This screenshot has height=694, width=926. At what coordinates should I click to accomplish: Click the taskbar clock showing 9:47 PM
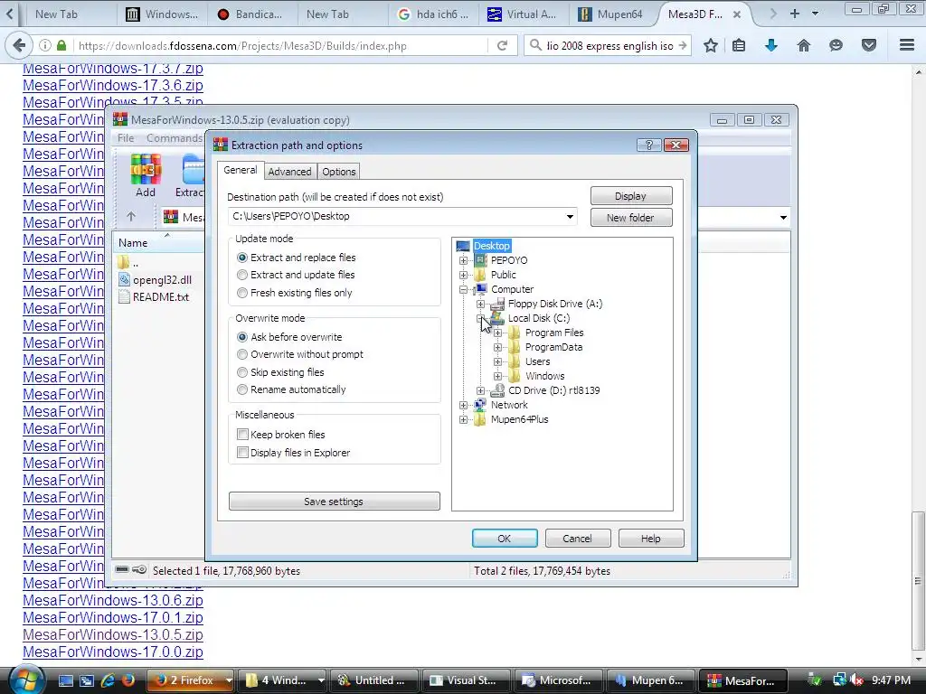coord(891,680)
